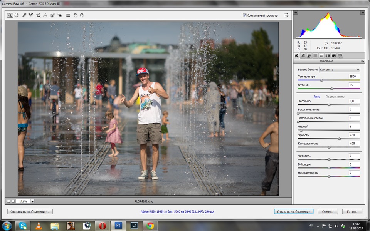
Task: Select the White Balance eyedropper tool
Action: (24, 15)
